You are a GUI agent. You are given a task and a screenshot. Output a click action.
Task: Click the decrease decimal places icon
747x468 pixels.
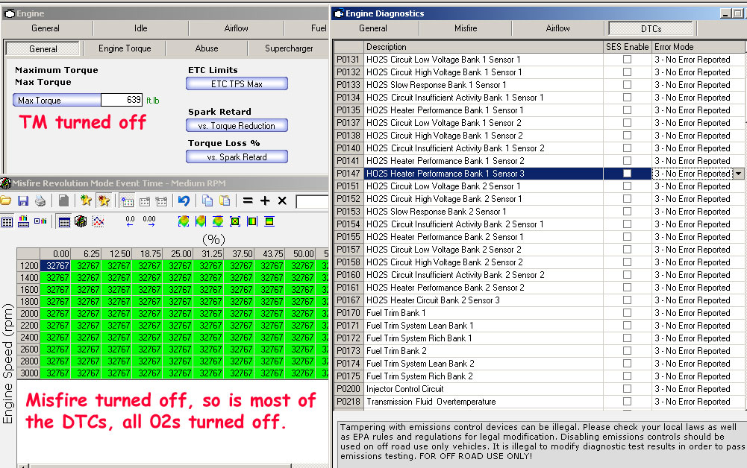pos(131,222)
